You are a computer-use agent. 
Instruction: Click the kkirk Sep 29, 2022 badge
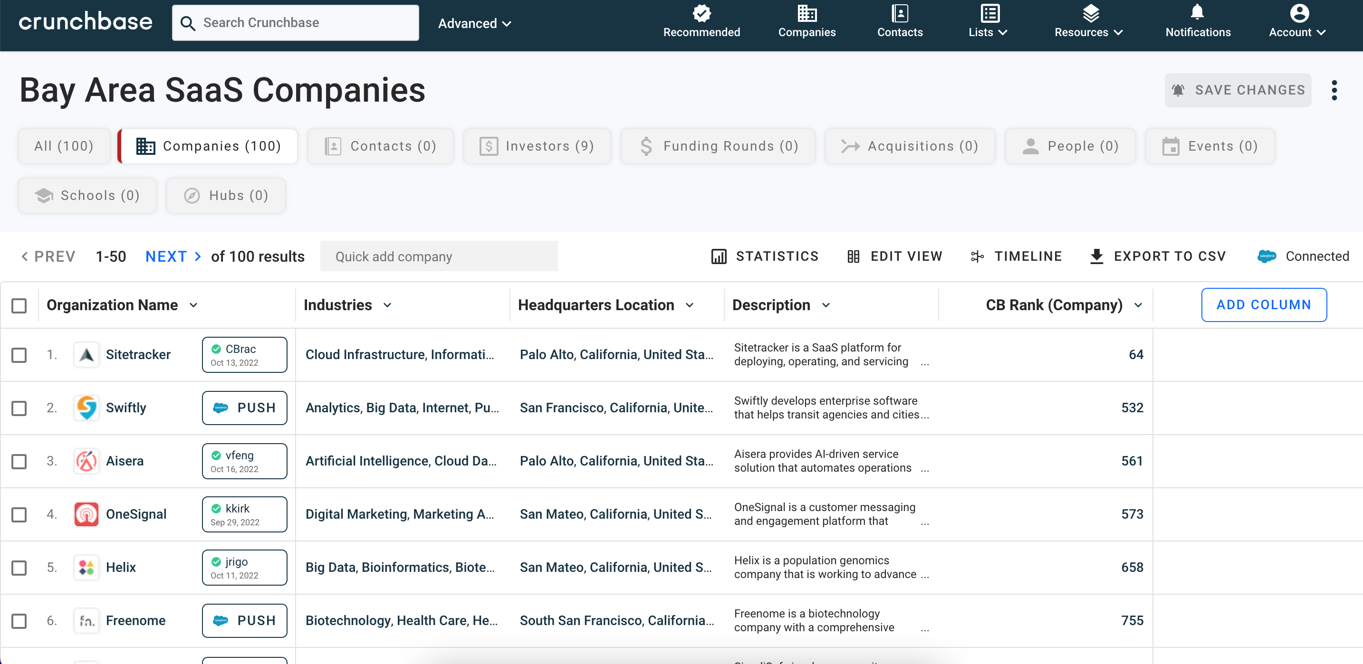pyautogui.click(x=244, y=514)
